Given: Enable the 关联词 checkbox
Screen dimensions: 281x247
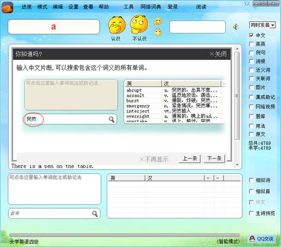Looking at the screenshot, I should tap(251, 78).
